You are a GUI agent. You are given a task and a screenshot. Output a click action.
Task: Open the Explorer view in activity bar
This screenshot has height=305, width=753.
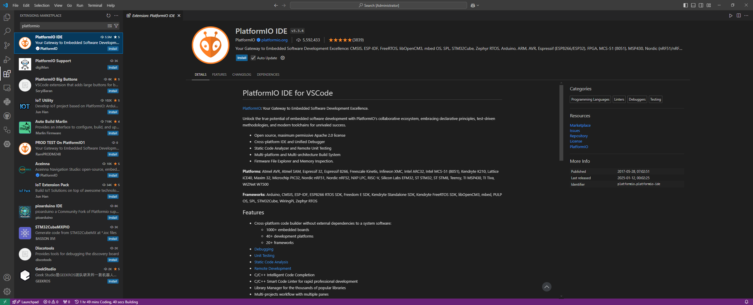click(7, 17)
